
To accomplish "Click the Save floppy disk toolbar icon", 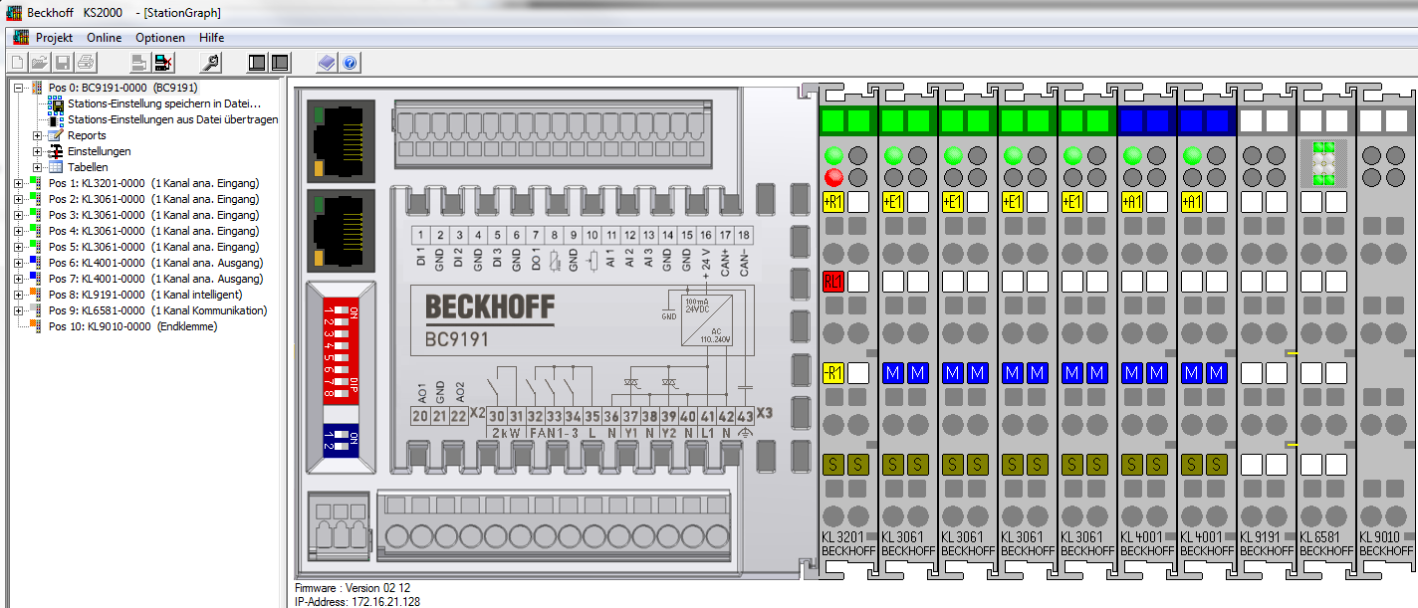I will [x=63, y=63].
